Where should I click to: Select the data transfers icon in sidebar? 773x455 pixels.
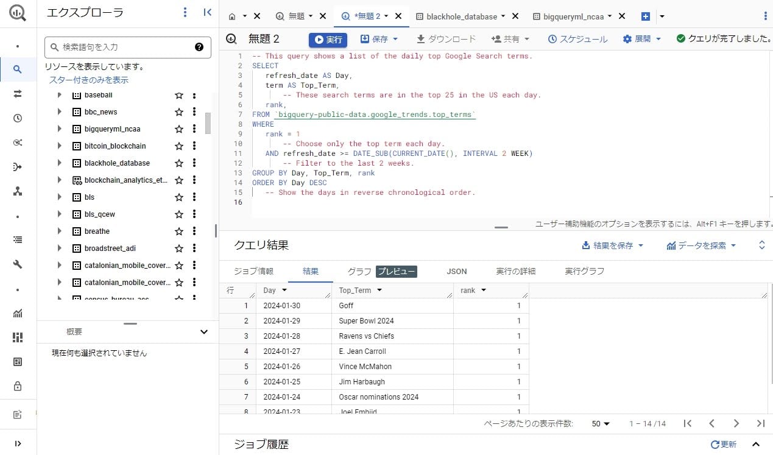tap(17, 93)
